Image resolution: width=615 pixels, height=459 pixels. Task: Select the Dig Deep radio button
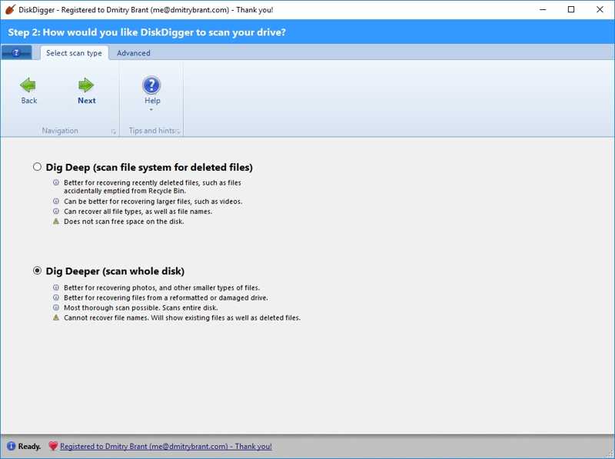[x=37, y=167]
